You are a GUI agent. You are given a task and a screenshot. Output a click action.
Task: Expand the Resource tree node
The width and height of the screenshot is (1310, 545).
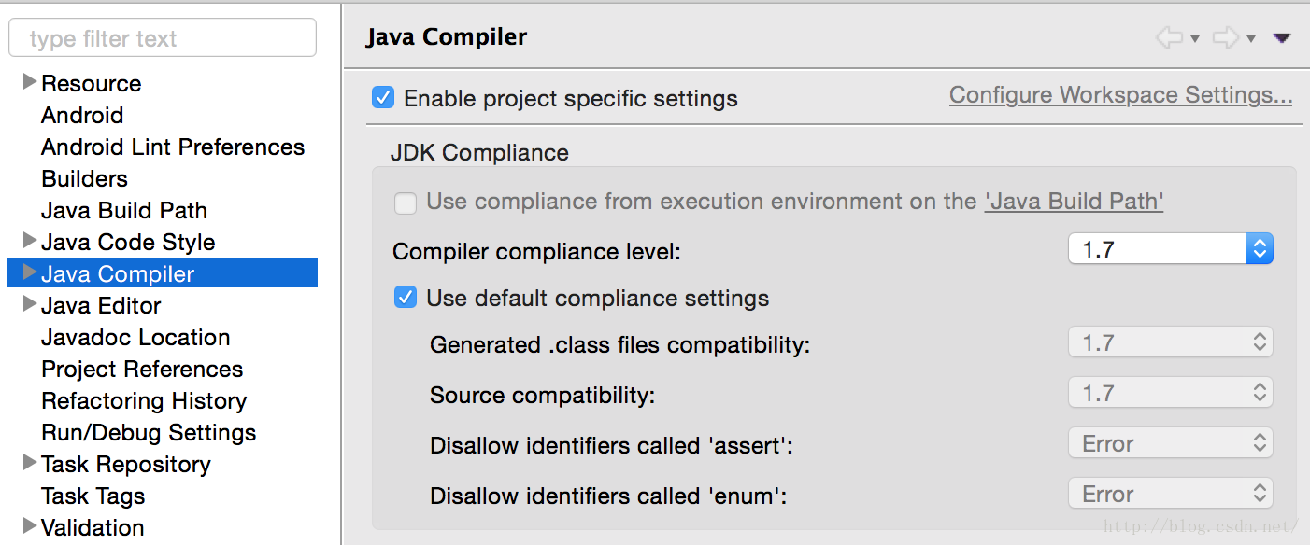point(30,82)
